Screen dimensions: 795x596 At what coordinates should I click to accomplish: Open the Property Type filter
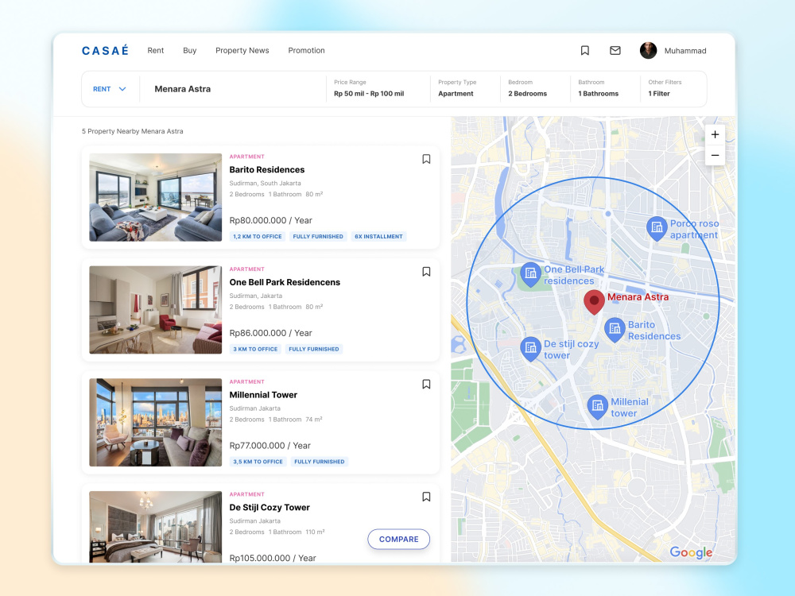tap(457, 89)
